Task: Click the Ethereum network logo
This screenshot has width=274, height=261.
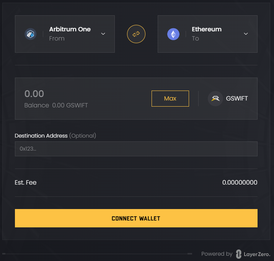Action: 173,34
